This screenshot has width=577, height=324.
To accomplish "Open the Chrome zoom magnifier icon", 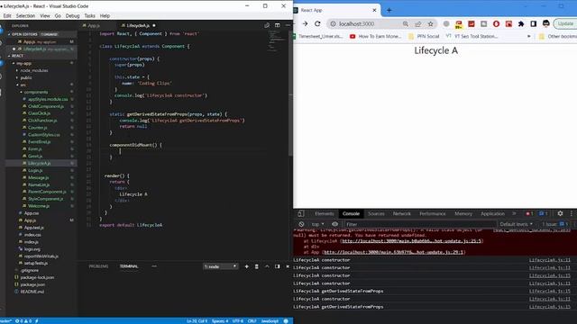I will [x=405, y=24].
